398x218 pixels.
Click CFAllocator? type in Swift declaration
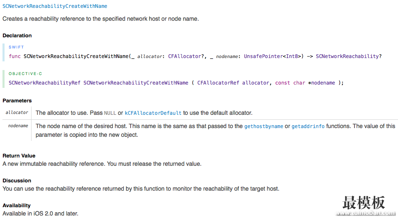[x=186, y=56]
